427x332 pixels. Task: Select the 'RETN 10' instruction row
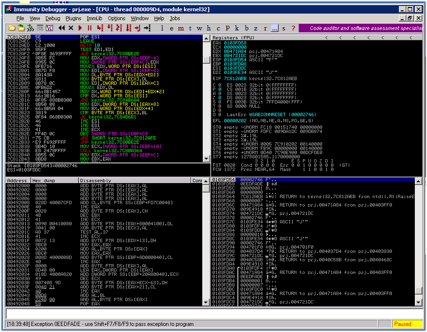coord(104,45)
